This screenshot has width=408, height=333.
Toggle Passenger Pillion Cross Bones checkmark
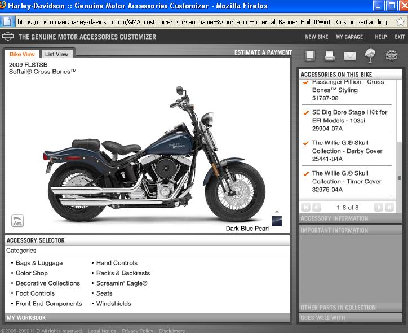[x=306, y=82]
